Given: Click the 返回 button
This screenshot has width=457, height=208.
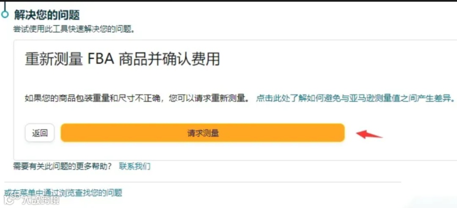Looking at the screenshot, I should [40, 133].
